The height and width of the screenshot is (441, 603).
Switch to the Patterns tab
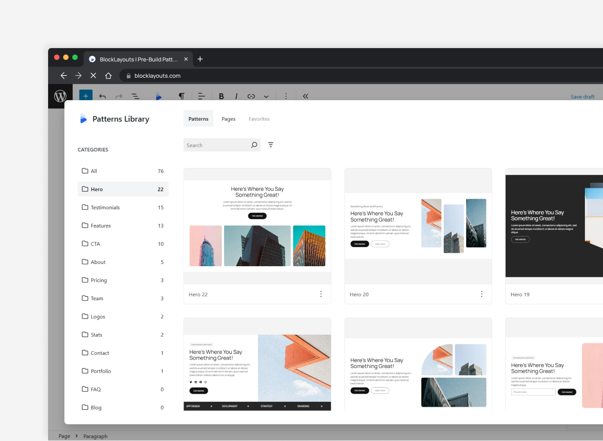[x=198, y=119]
